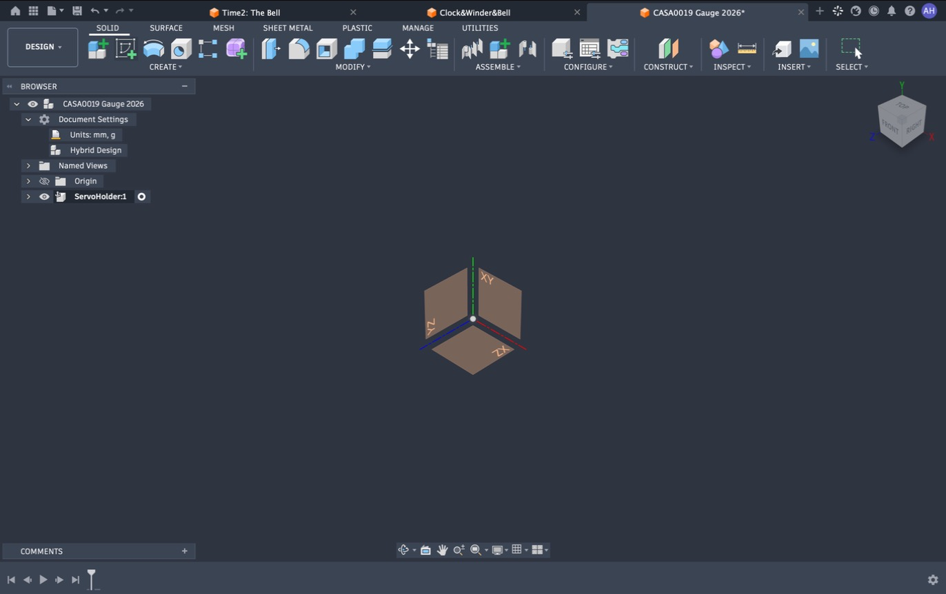Switch to the MESH tab
The image size is (946, 594).
tap(223, 28)
